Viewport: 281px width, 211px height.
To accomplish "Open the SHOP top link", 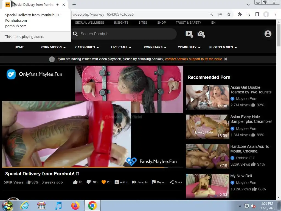I will pos(161,23).
